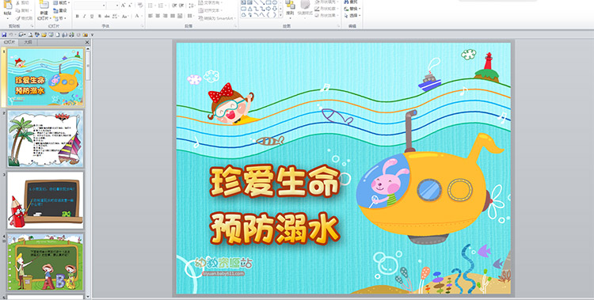Viewport: 594px width, 300px height.
Task: Switch to the Slides tab in left pane
Action: pyautogui.click(x=10, y=43)
